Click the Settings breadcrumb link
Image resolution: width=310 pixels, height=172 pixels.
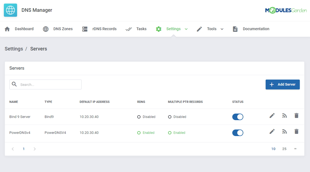(14, 49)
